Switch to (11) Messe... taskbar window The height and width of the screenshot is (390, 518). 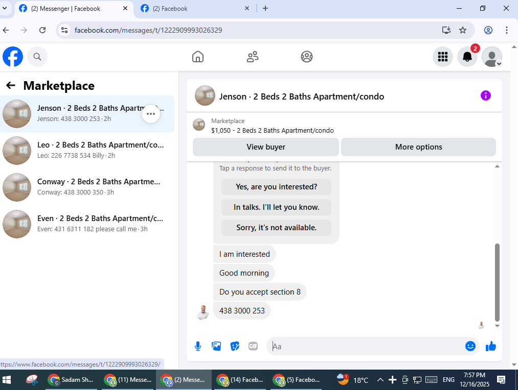(x=127, y=380)
